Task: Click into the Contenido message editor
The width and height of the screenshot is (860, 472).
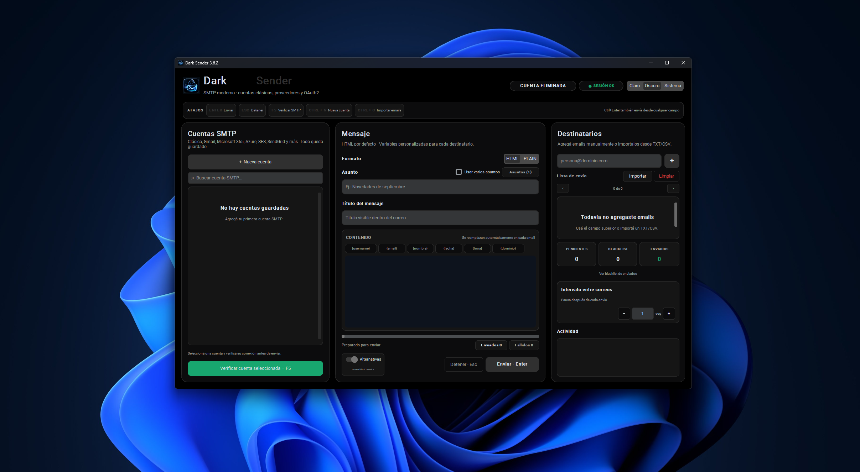Action: (x=440, y=292)
